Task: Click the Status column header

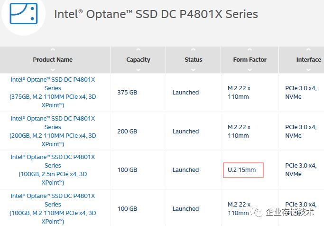Action: [193, 60]
